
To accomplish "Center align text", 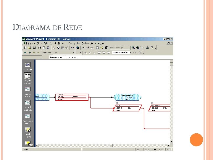I will [x=104, y=52].
